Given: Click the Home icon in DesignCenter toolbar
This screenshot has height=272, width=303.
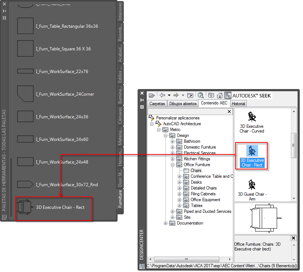Looking at the screenshot, I should point(219,95).
